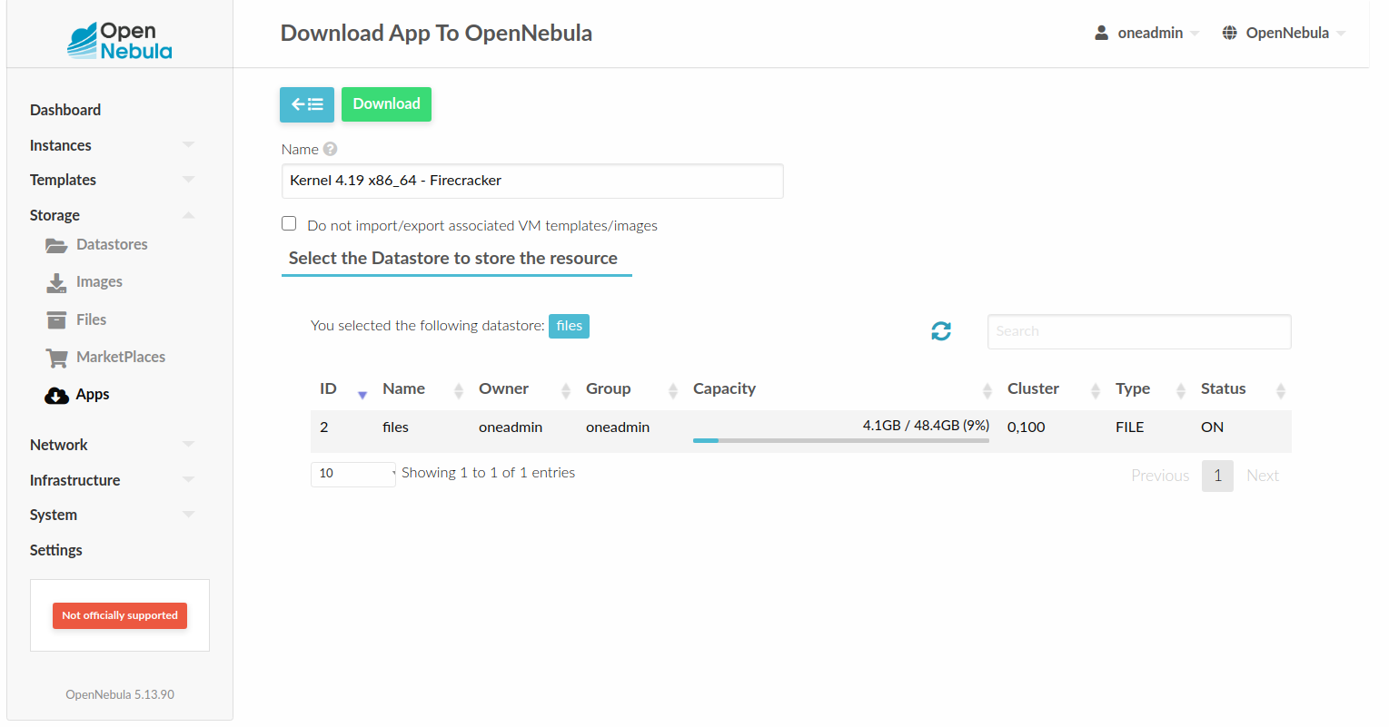
Task: Sort table by ID column arrow
Action: 362,395
